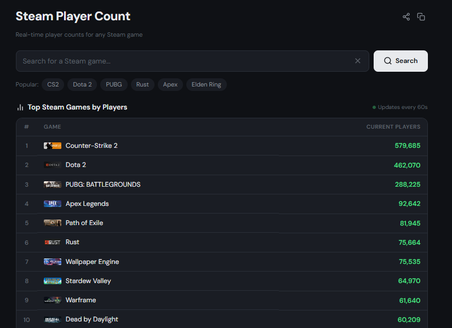Click the 579,685 player count
452x328 pixels.
[x=407, y=146]
